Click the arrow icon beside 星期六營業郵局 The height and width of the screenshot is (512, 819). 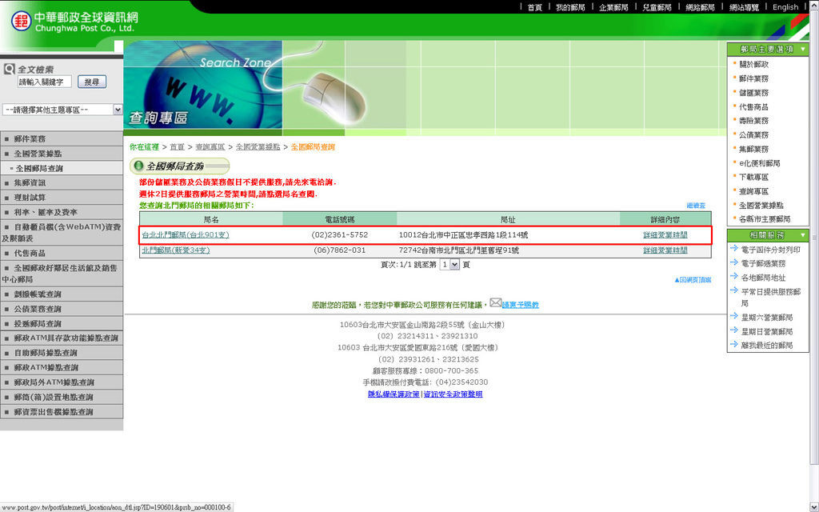[x=734, y=316]
